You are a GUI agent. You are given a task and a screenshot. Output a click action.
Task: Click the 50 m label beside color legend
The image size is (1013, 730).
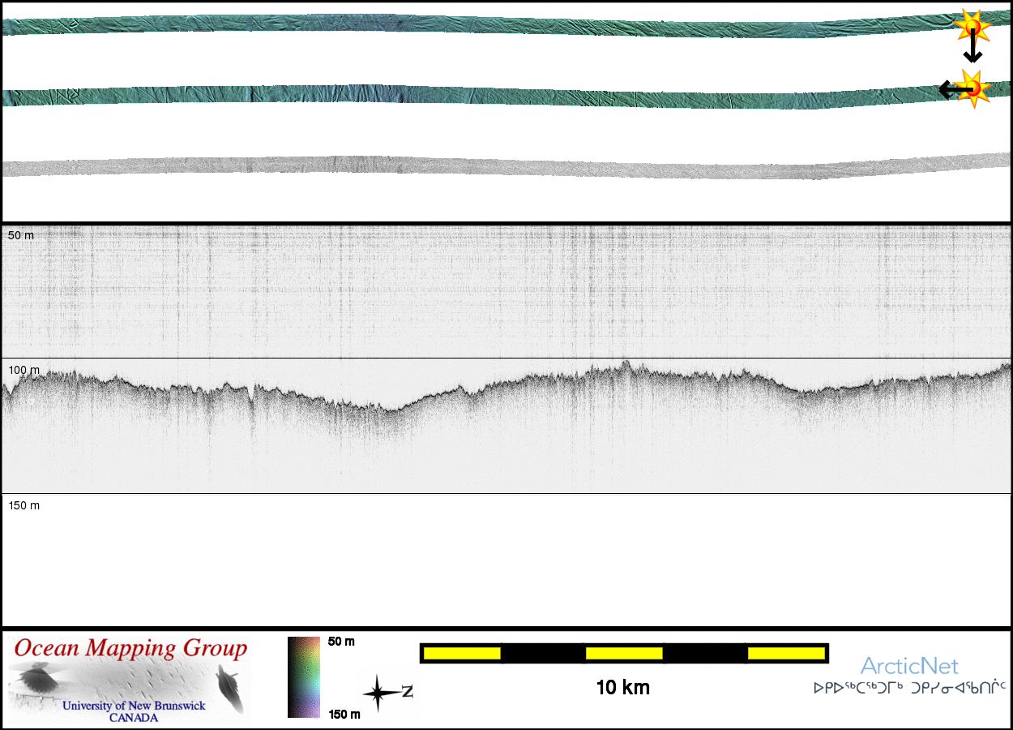click(341, 642)
